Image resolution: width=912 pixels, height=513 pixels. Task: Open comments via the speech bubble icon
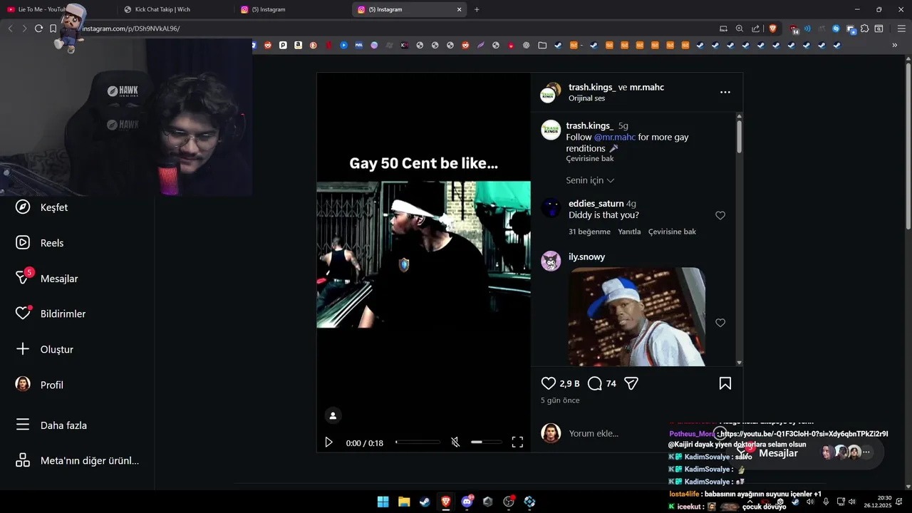point(595,383)
